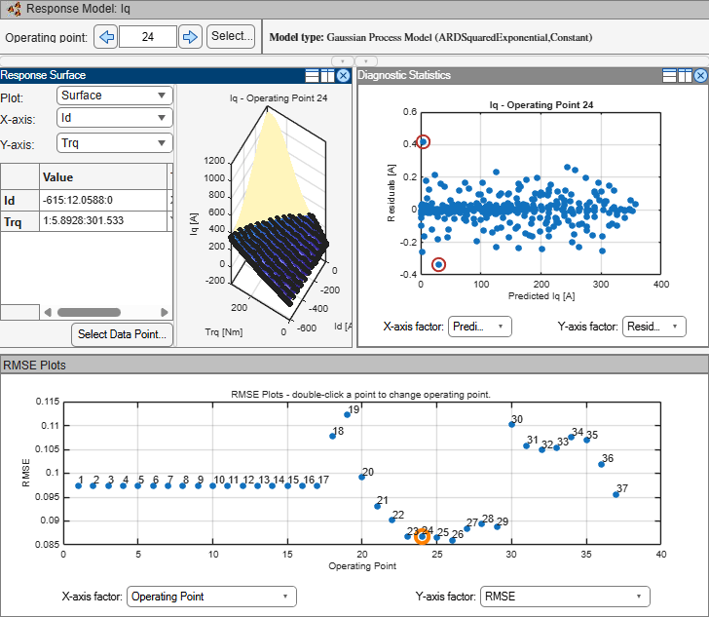Split Diagnostic Statistics panel horizontally icon

(669, 76)
